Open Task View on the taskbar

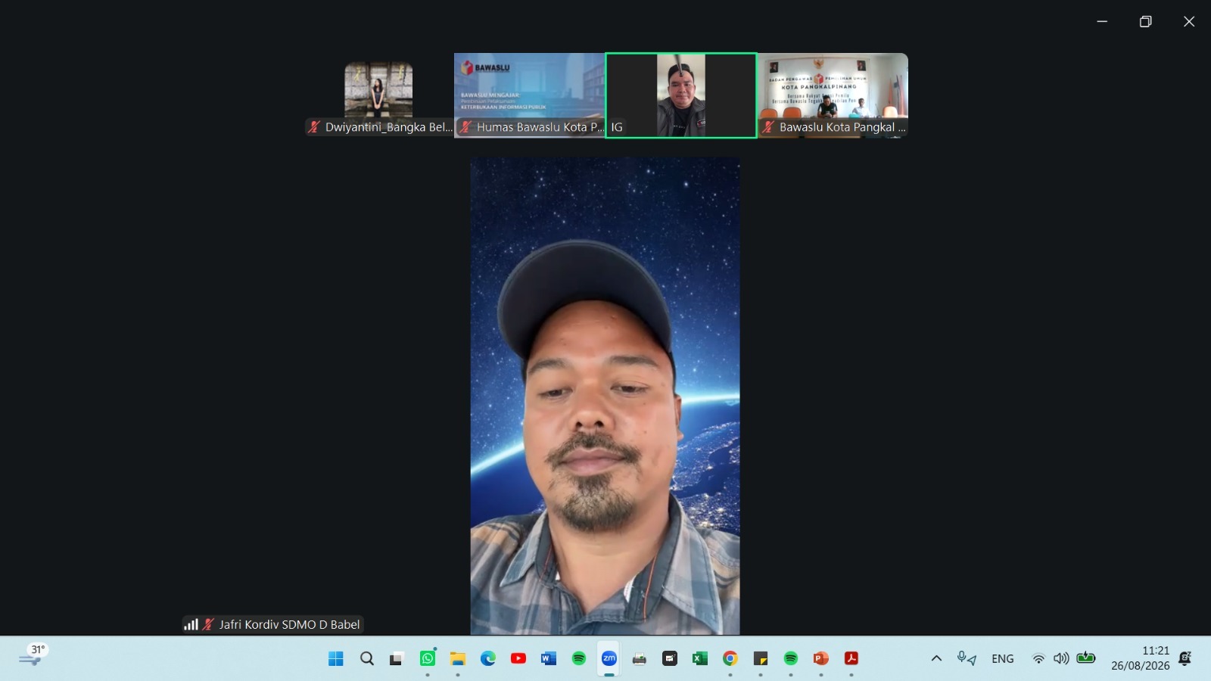point(397,658)
